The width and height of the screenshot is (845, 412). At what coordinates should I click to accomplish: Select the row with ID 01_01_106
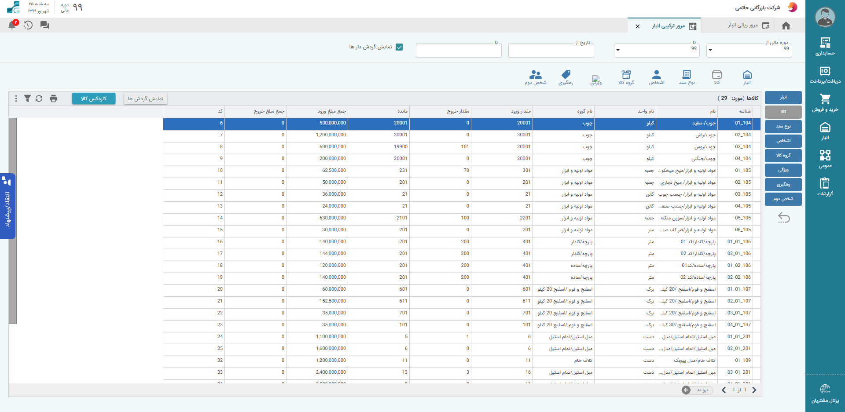462,242
